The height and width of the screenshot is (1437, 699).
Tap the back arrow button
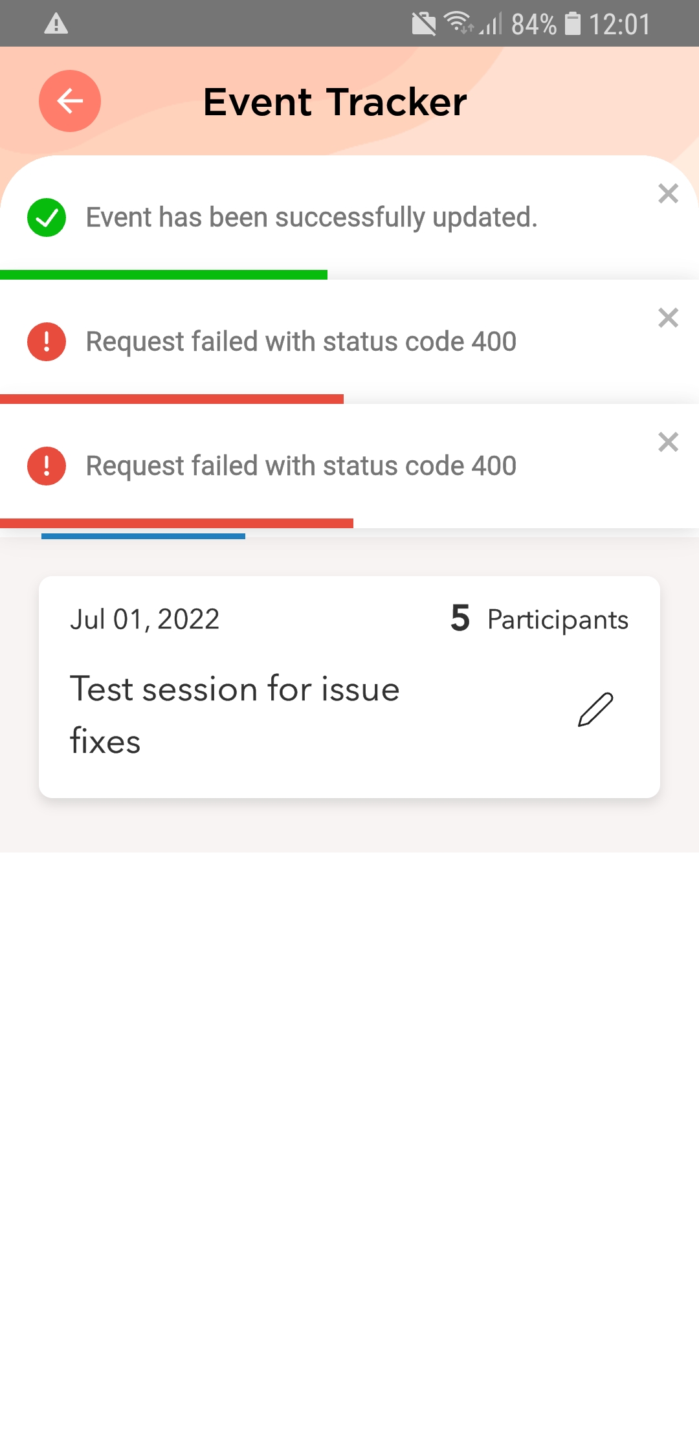coord(70,101)
